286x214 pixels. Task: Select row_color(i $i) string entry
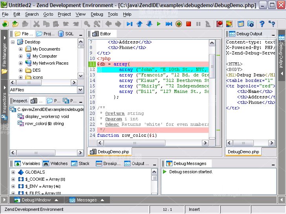[41, 123]
